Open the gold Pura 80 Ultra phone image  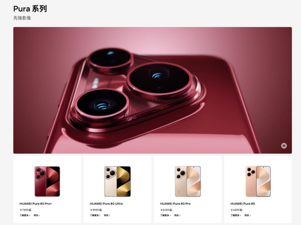pos(117,182)
